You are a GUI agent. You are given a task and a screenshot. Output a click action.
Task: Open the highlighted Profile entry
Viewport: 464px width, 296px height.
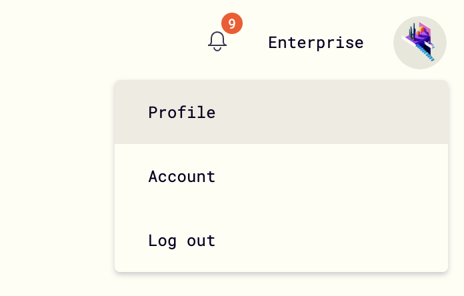(281, 112)
